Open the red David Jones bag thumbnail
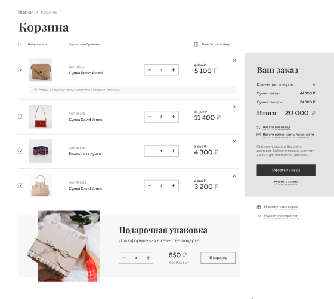Image resolution: width=334 pixels, height=299 pixels. click(x=41, y=117)
